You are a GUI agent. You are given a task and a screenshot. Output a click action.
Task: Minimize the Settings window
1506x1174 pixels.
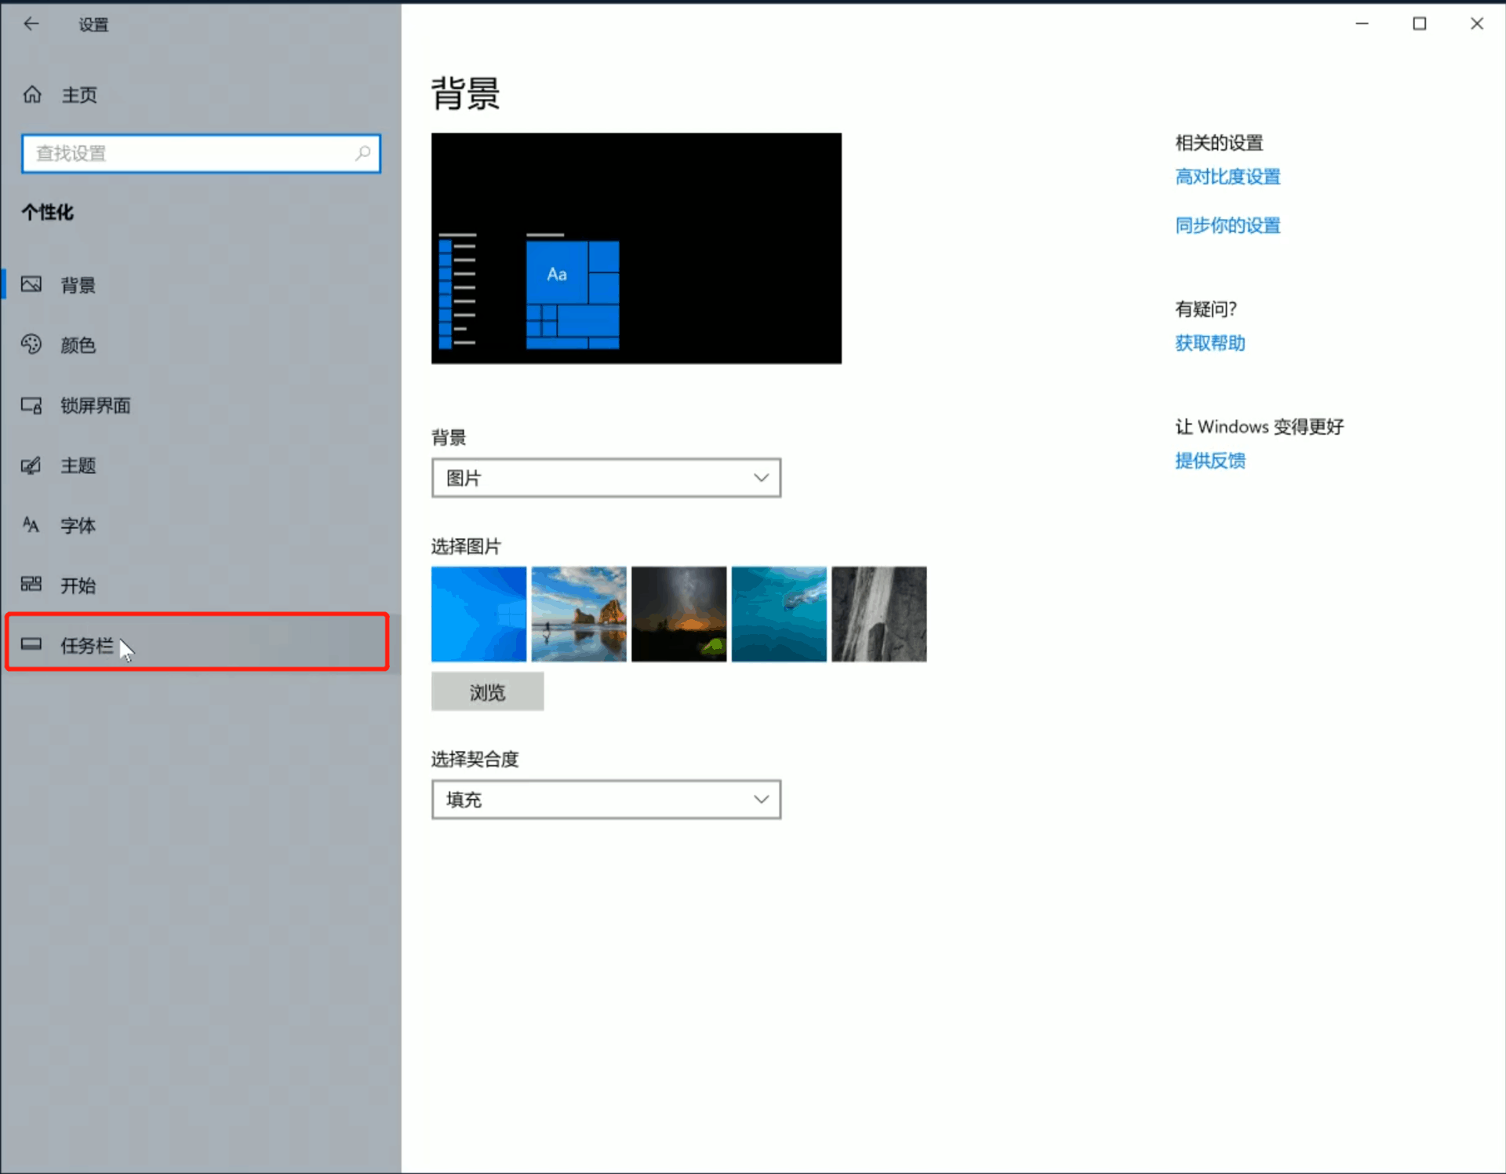pos(1362,24)
